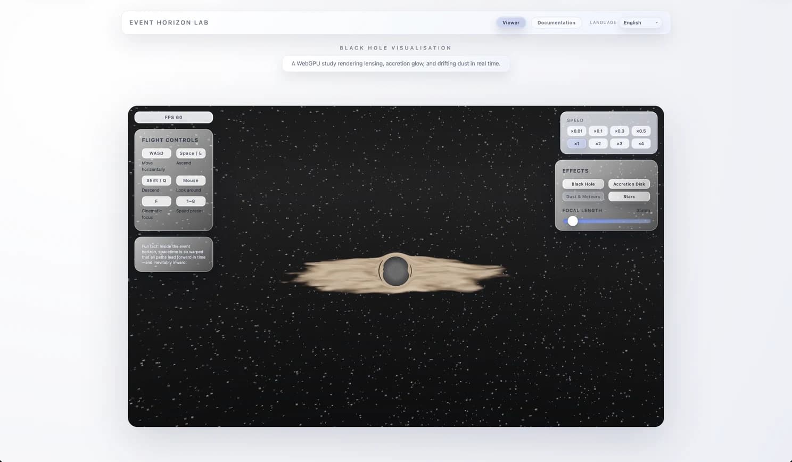Toggle the Stars effect
The image size is (792, 462).
pos(629,197)
